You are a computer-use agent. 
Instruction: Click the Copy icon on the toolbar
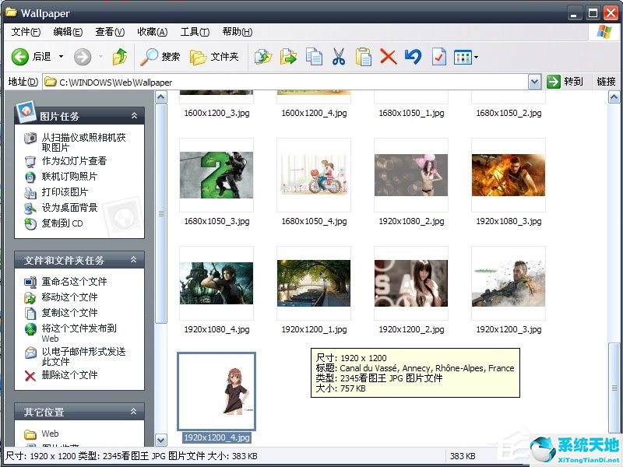(313, 57)
